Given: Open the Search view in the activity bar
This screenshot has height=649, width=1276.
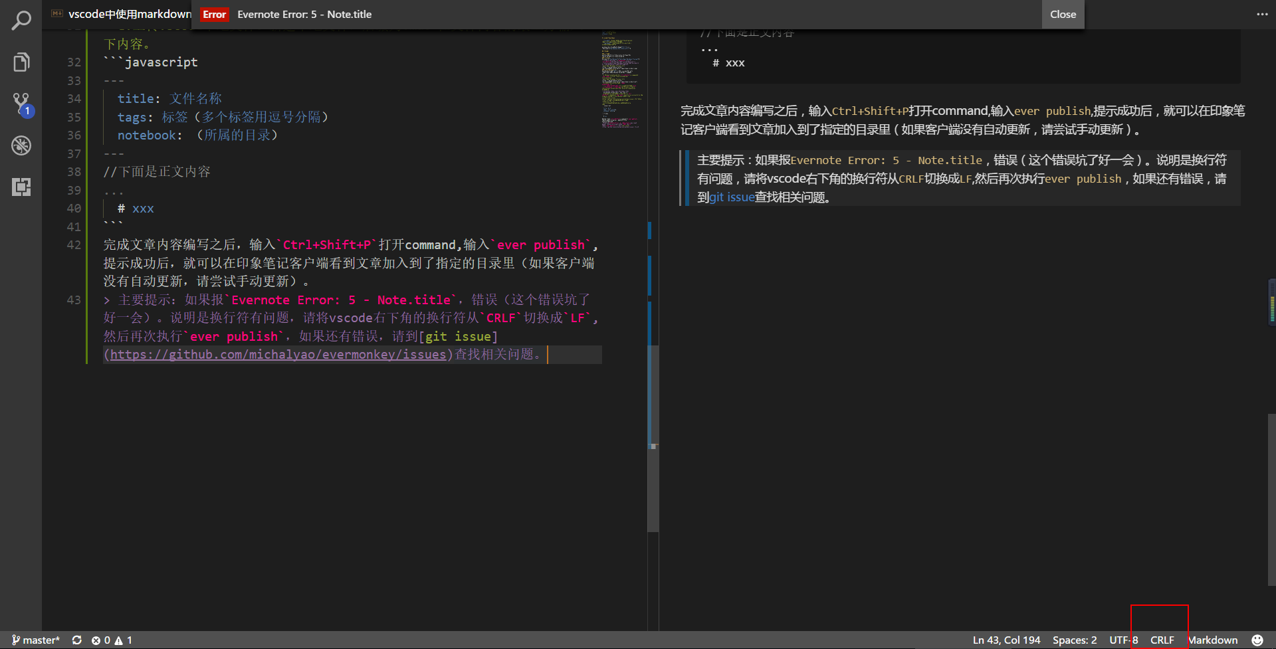Looking at the screenshot, I should pos(21,20).
